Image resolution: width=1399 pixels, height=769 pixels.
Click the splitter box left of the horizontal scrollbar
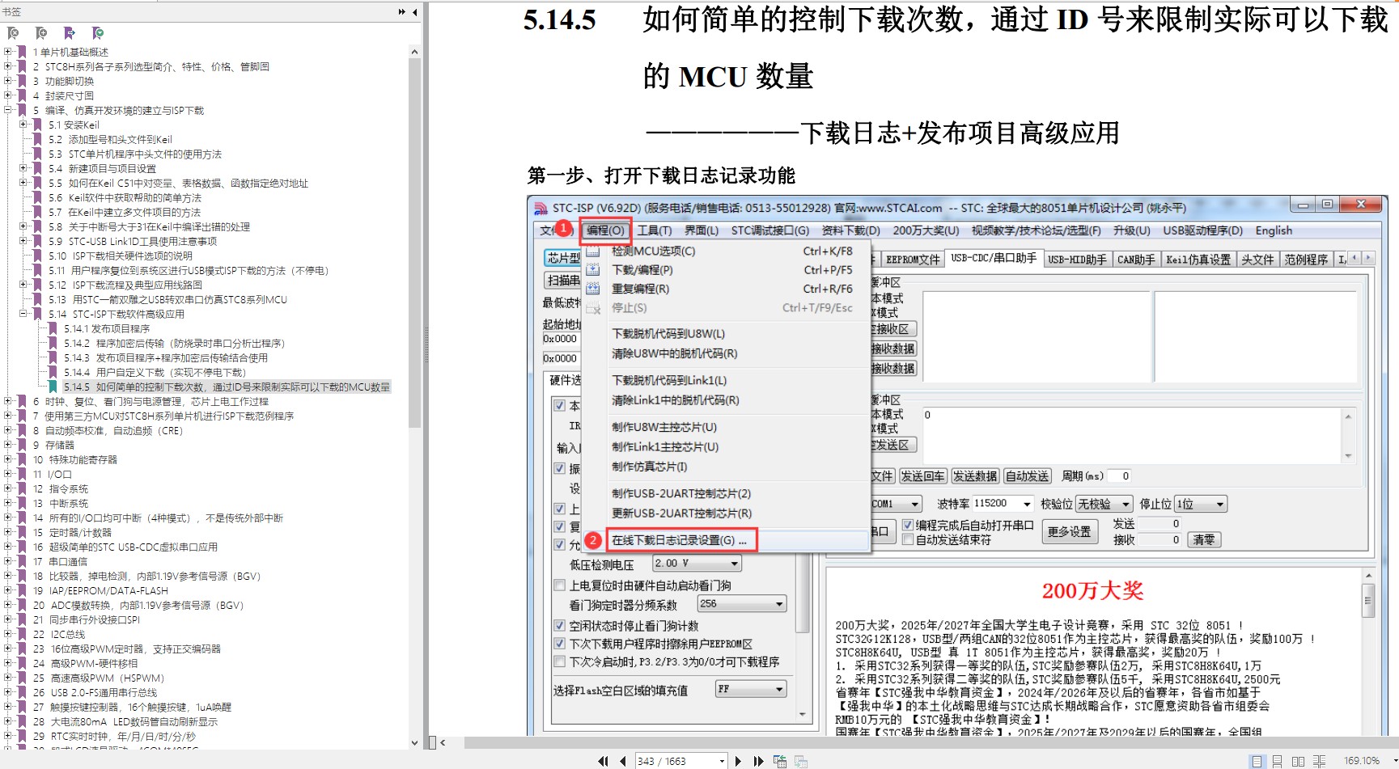coord(432,742)
